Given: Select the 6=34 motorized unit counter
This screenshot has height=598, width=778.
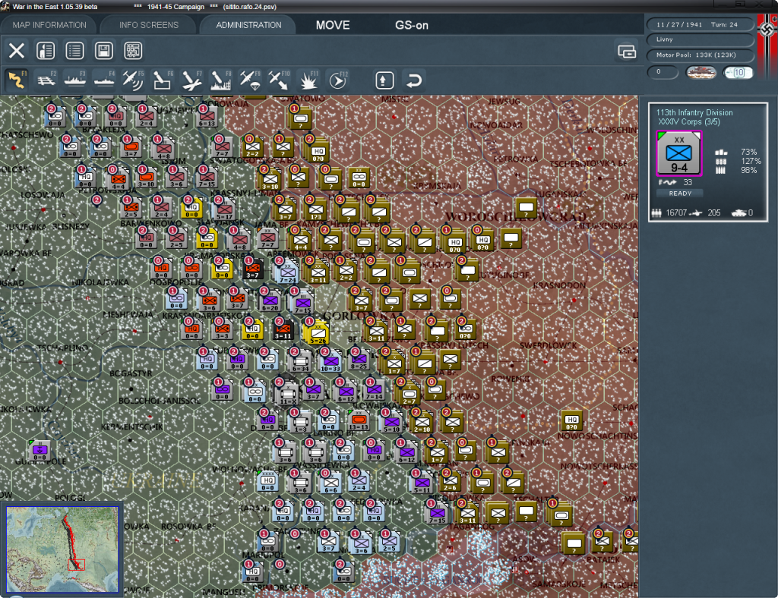Looking at the screenshot, I should 300,360.
